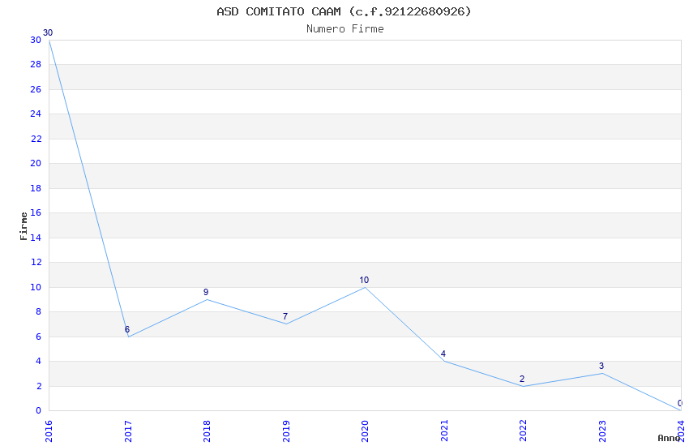Image resolution: width=689 pixels, height=446 pixels.
Task: Select the 2021 data point labeled 4
Action: click(444, 361)
